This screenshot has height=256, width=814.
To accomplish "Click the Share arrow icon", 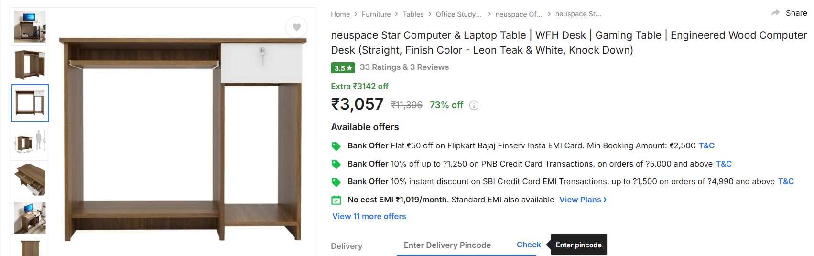I will click(775, 13).
